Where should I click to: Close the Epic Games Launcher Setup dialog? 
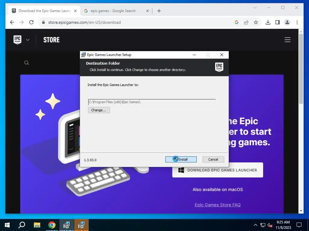pyautogui.click(x=222, y=55)
